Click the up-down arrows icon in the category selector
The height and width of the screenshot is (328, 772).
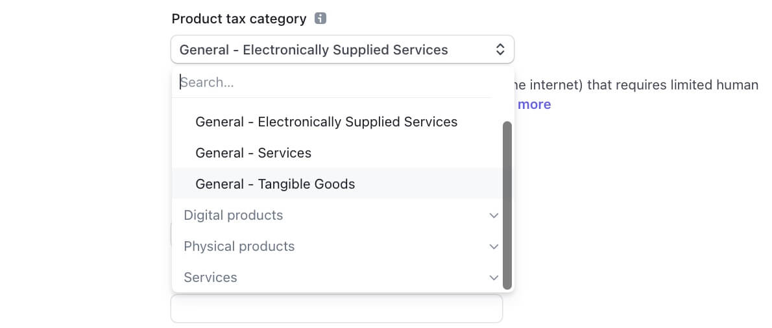tap(500, 49)
